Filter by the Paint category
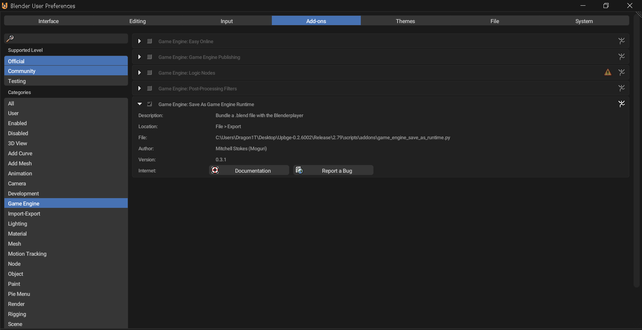This screenshot has height=330, width=642. [x=66, y=284]
